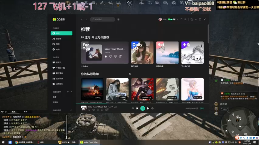Open the QQ Music main menu hamburger
Screen dimensions: 259x145
pyautogui.click(x=185, y=19)
